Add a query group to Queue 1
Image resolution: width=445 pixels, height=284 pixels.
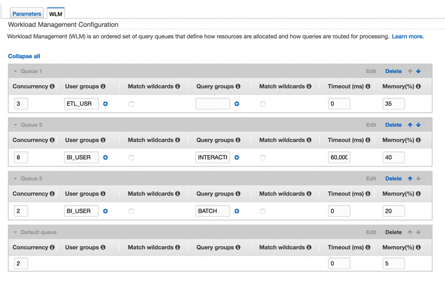click(237, 104)
